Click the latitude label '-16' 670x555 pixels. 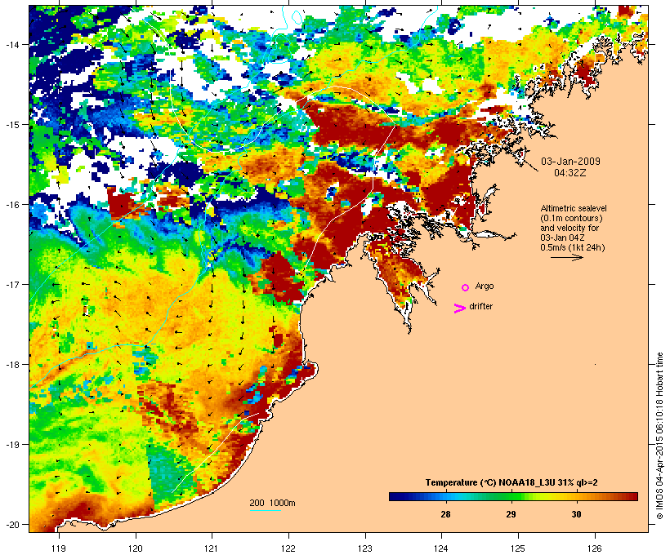pos(11,205)
